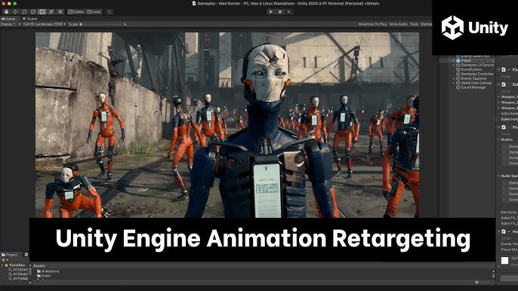Toggle Maximize On Play
Image resolution: width=518 pixels, height=291 pixels.
(x=372, y=24)
